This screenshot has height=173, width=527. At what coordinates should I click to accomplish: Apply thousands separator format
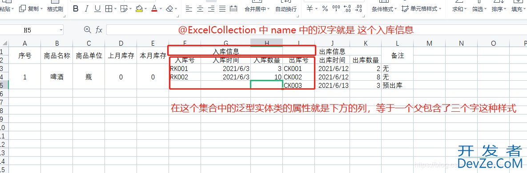[x=336, y=9]
